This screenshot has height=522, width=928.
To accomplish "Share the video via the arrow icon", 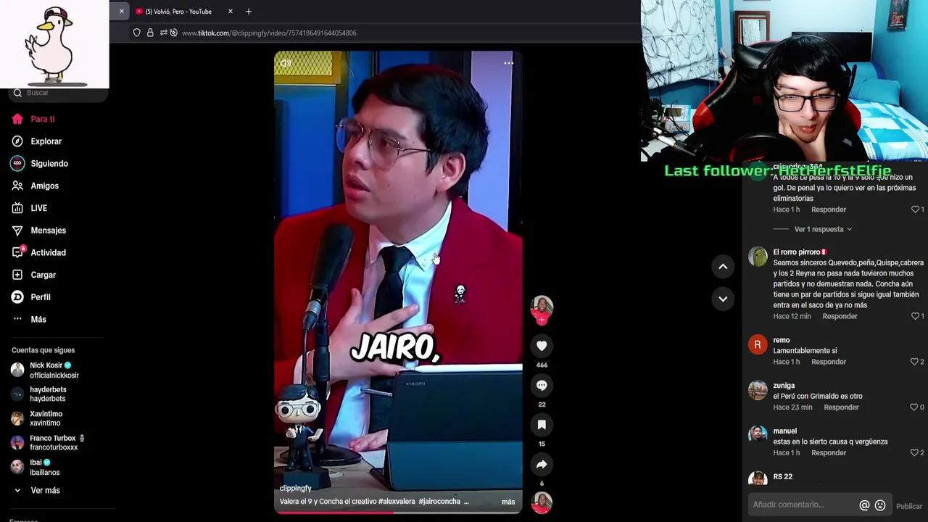I will coord(542,464).
